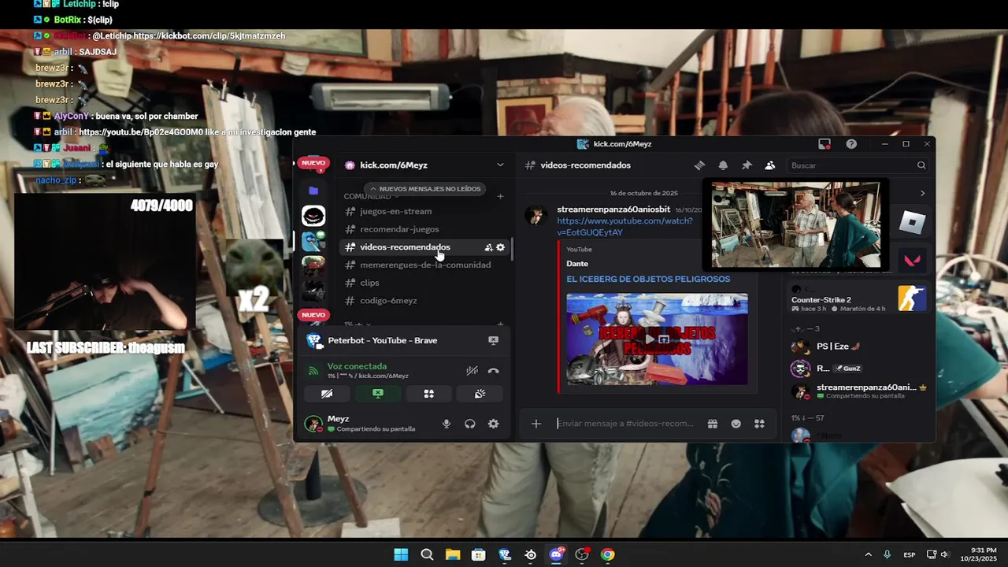Open the emoji picker
This screenshot has width=1008, height=567.
pyautogui.click(x=736, y=424)
